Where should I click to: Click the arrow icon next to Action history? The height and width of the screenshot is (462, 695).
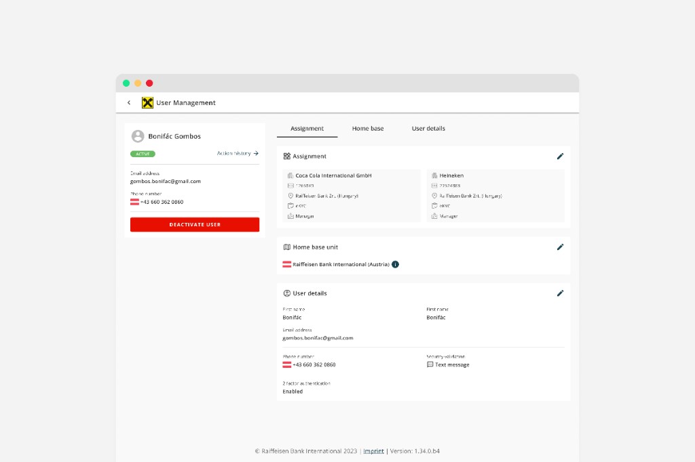click(258, 154)
